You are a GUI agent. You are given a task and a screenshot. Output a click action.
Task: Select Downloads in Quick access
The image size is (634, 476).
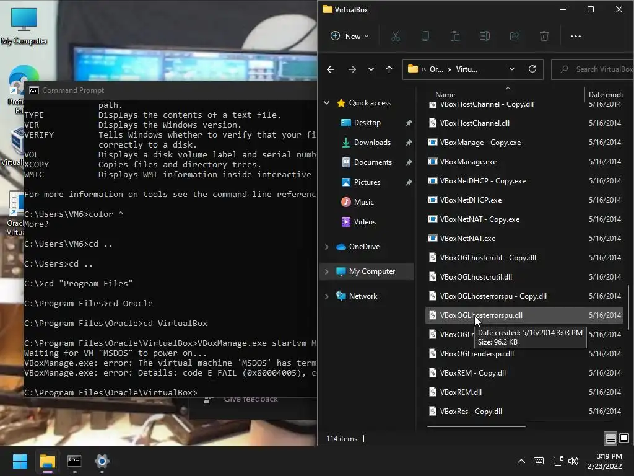point(372,143)
